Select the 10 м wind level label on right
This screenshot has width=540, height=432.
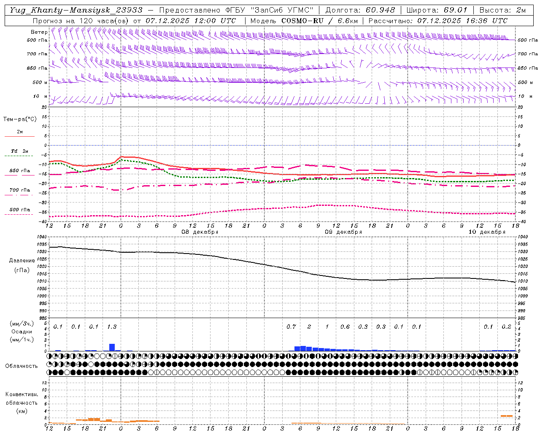(x=525, y=96)
